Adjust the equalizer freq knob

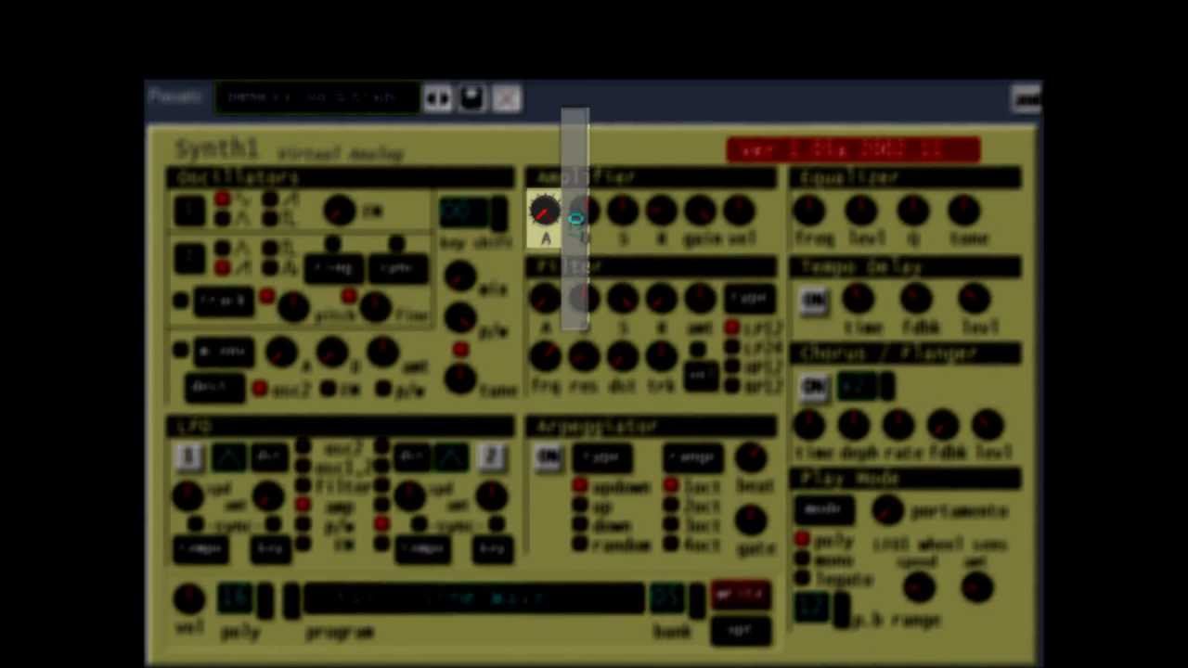tap(809, 211)
